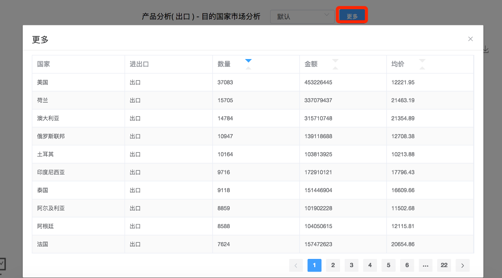Click quantity value 15705
This screenshot has width=502, height=278.
225,100
